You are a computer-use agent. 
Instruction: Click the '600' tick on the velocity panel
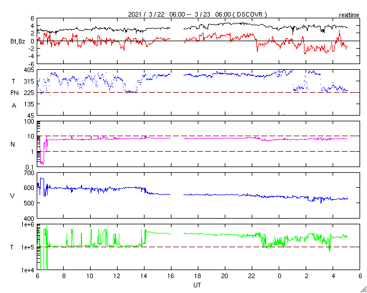coord(29,188)
